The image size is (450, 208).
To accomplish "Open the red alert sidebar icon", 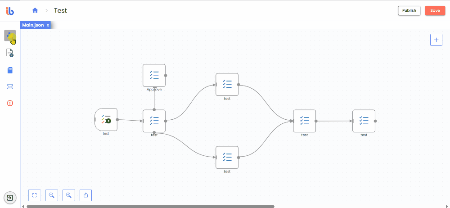I will 10,103.
